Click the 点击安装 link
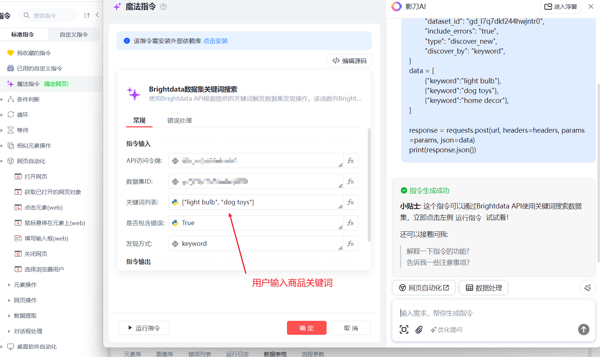The width and height of the screenshot is (600, 357). [x=216, y=41]
